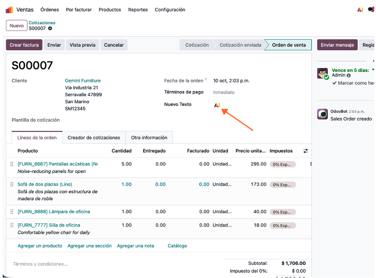Click the drag handle for the Lámpara de oficina line

(12, 212)
